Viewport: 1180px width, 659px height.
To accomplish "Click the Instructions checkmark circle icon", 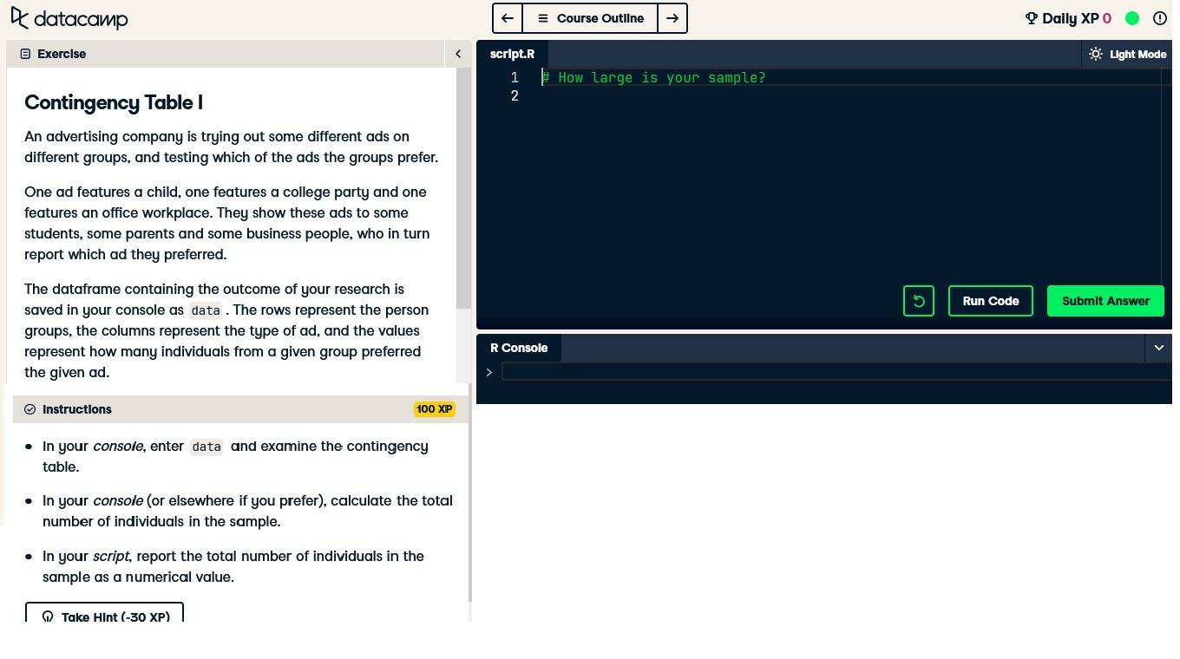I will [x=30, y=408].
